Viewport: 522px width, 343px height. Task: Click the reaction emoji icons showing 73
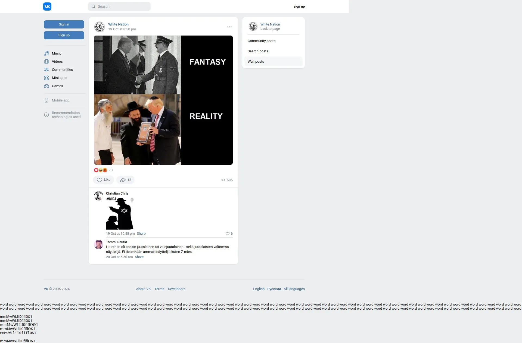pyautogui.click(x=101, y=170)
